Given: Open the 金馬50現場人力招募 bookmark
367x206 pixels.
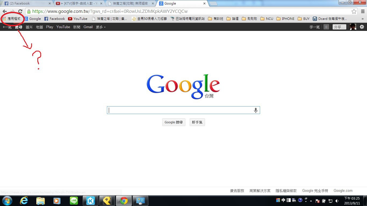Looking at the screenshot, I should (x=149, y=19).
